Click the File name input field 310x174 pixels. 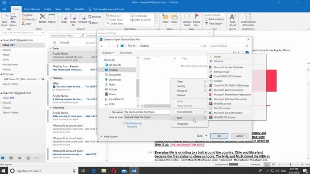point(147,112)
